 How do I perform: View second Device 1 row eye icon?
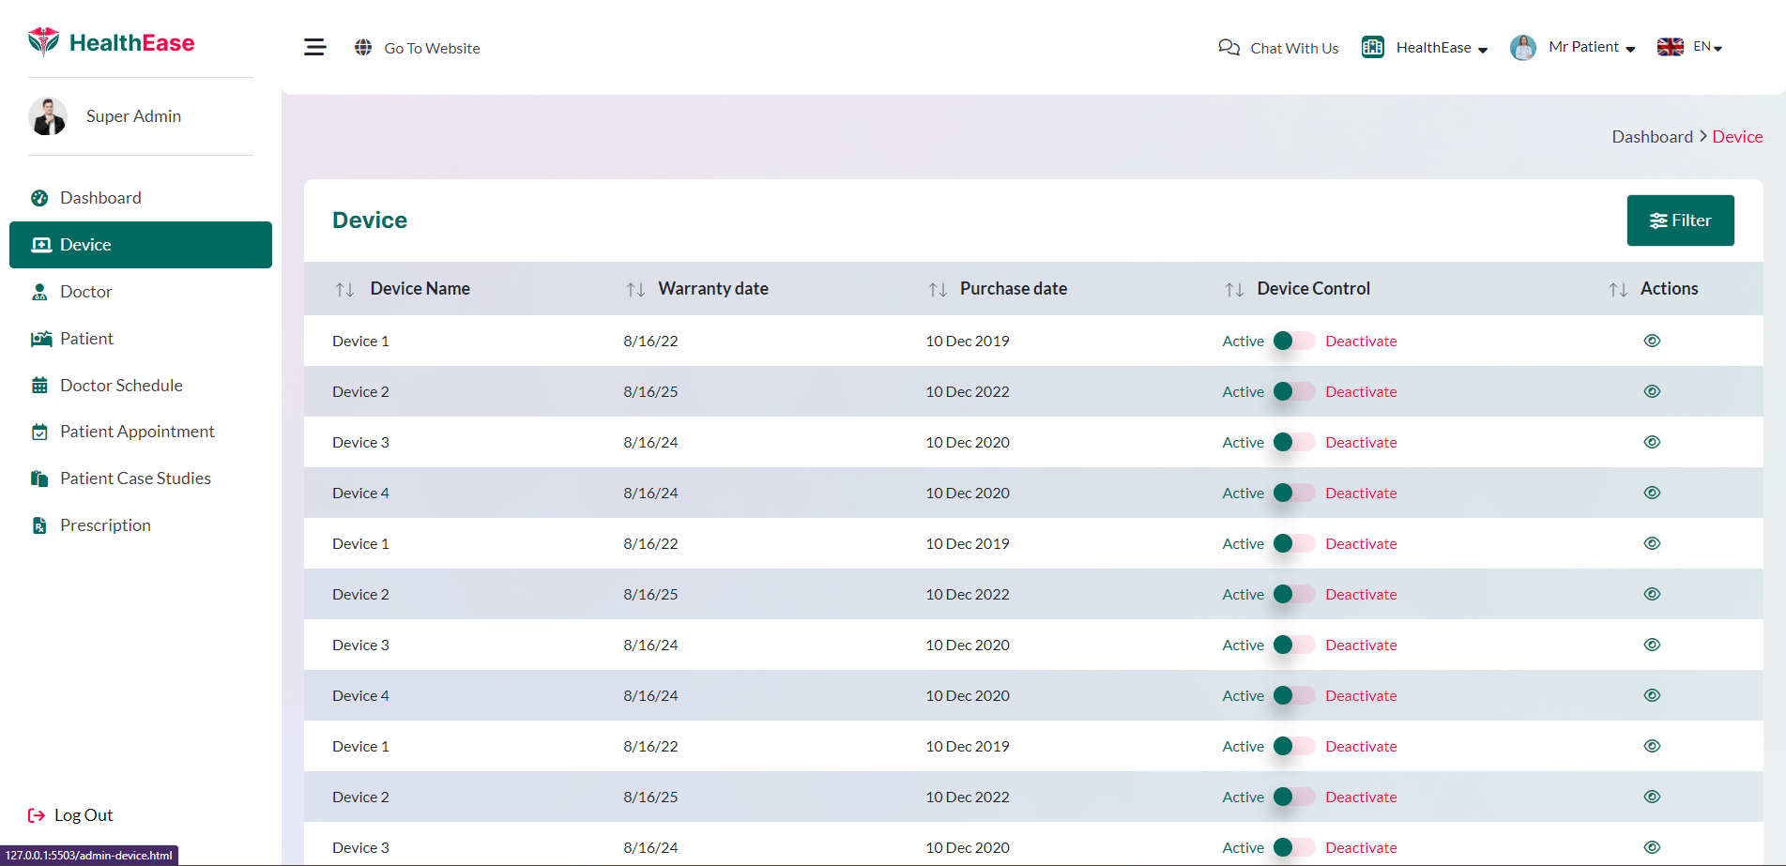click(1653, 543)
